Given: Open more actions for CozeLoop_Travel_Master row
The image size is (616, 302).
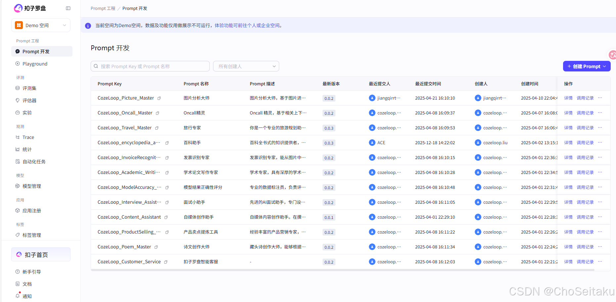Looking at the screenshot, I should 600,128.
